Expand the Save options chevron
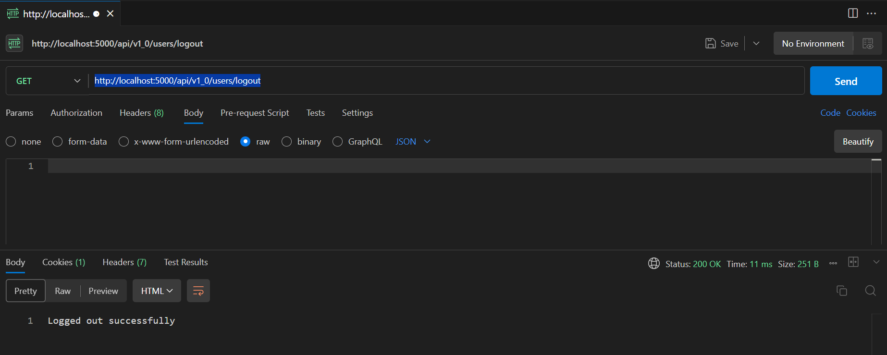Image resolution: width=887 pixels, height=355 pixels. [756, 43]
